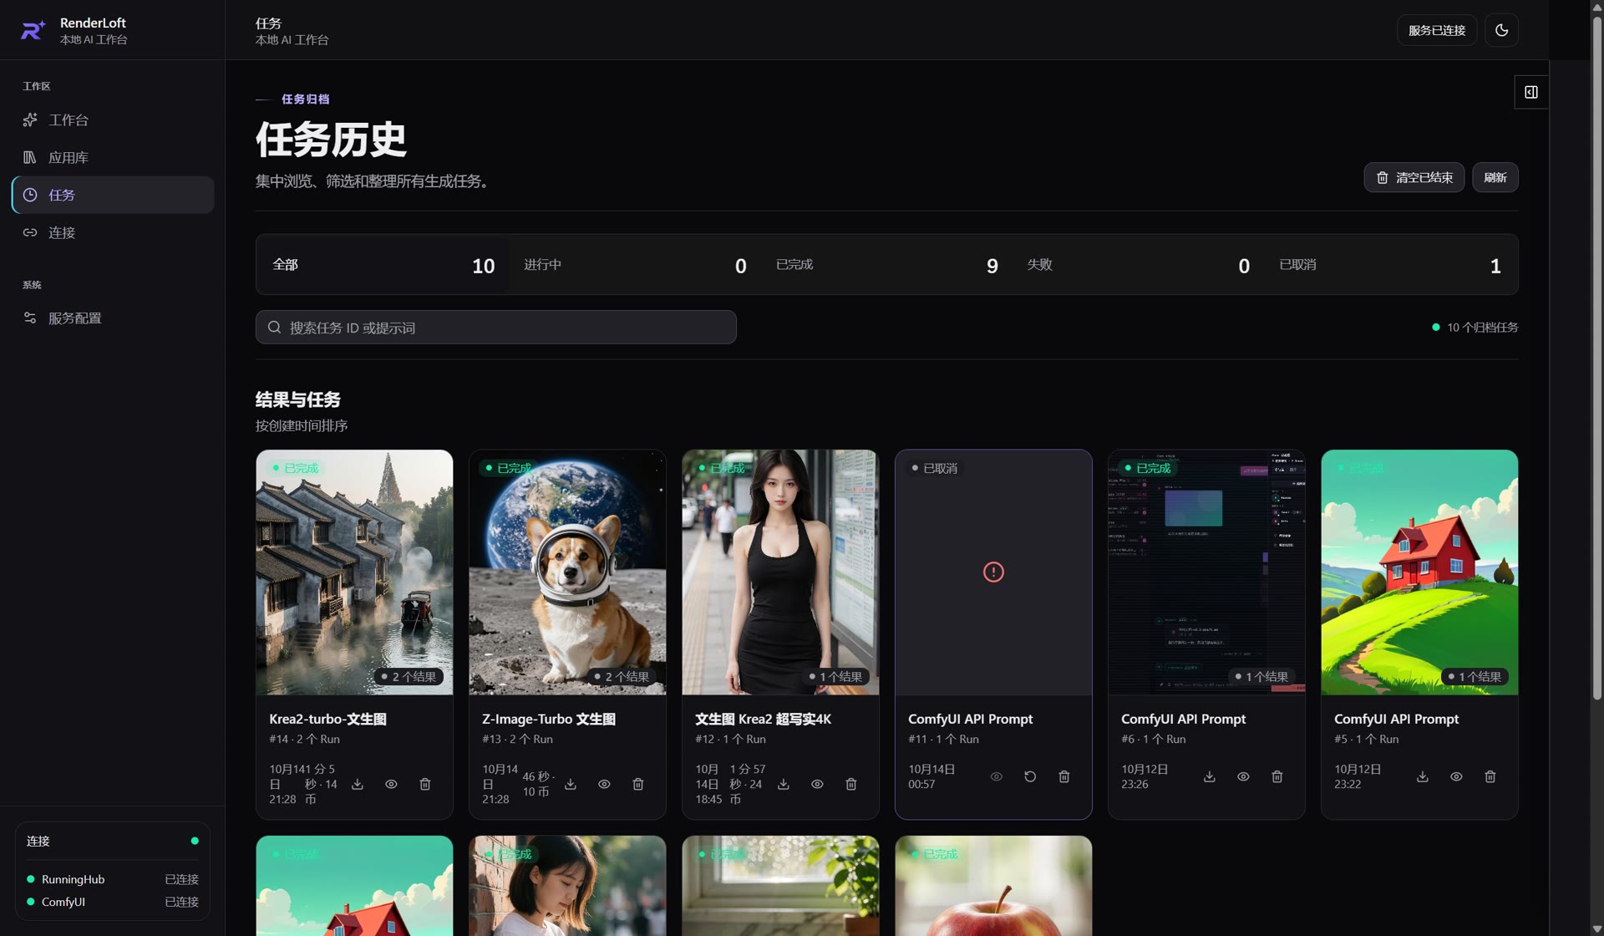Download results of ComfyUI task #6
1604x936 pixels.
click(1210, 777)
